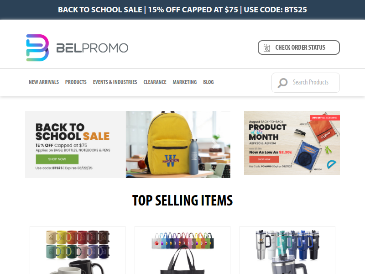Click the BelPromo B logo icon
The image size is (365, 274).
coord(37,48)
